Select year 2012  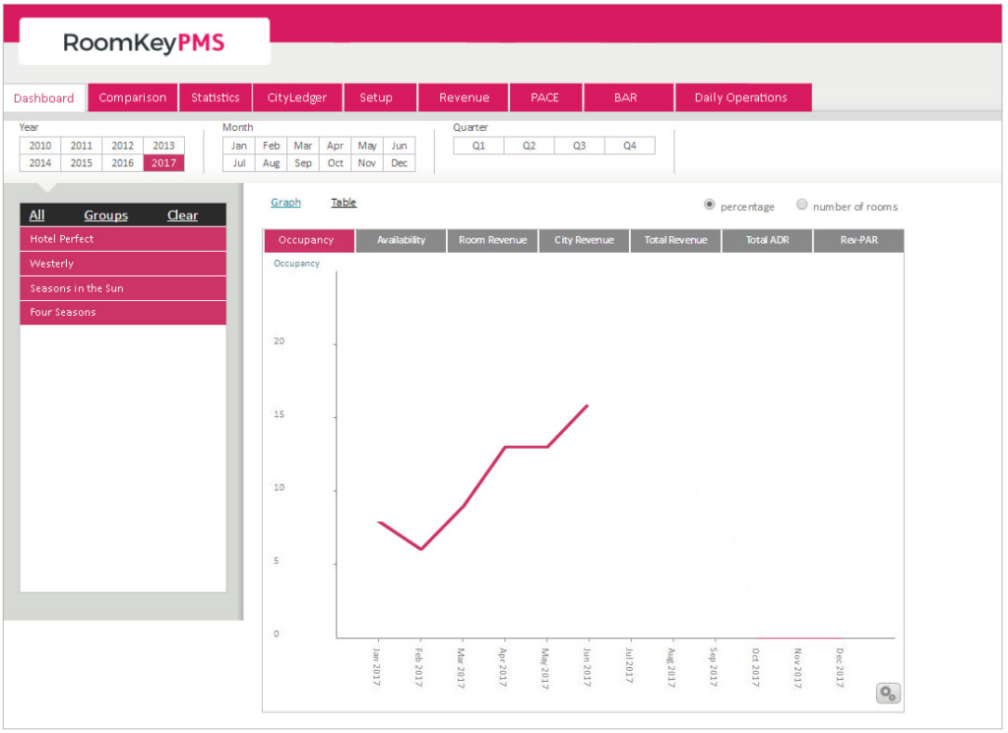pos(122,146)
